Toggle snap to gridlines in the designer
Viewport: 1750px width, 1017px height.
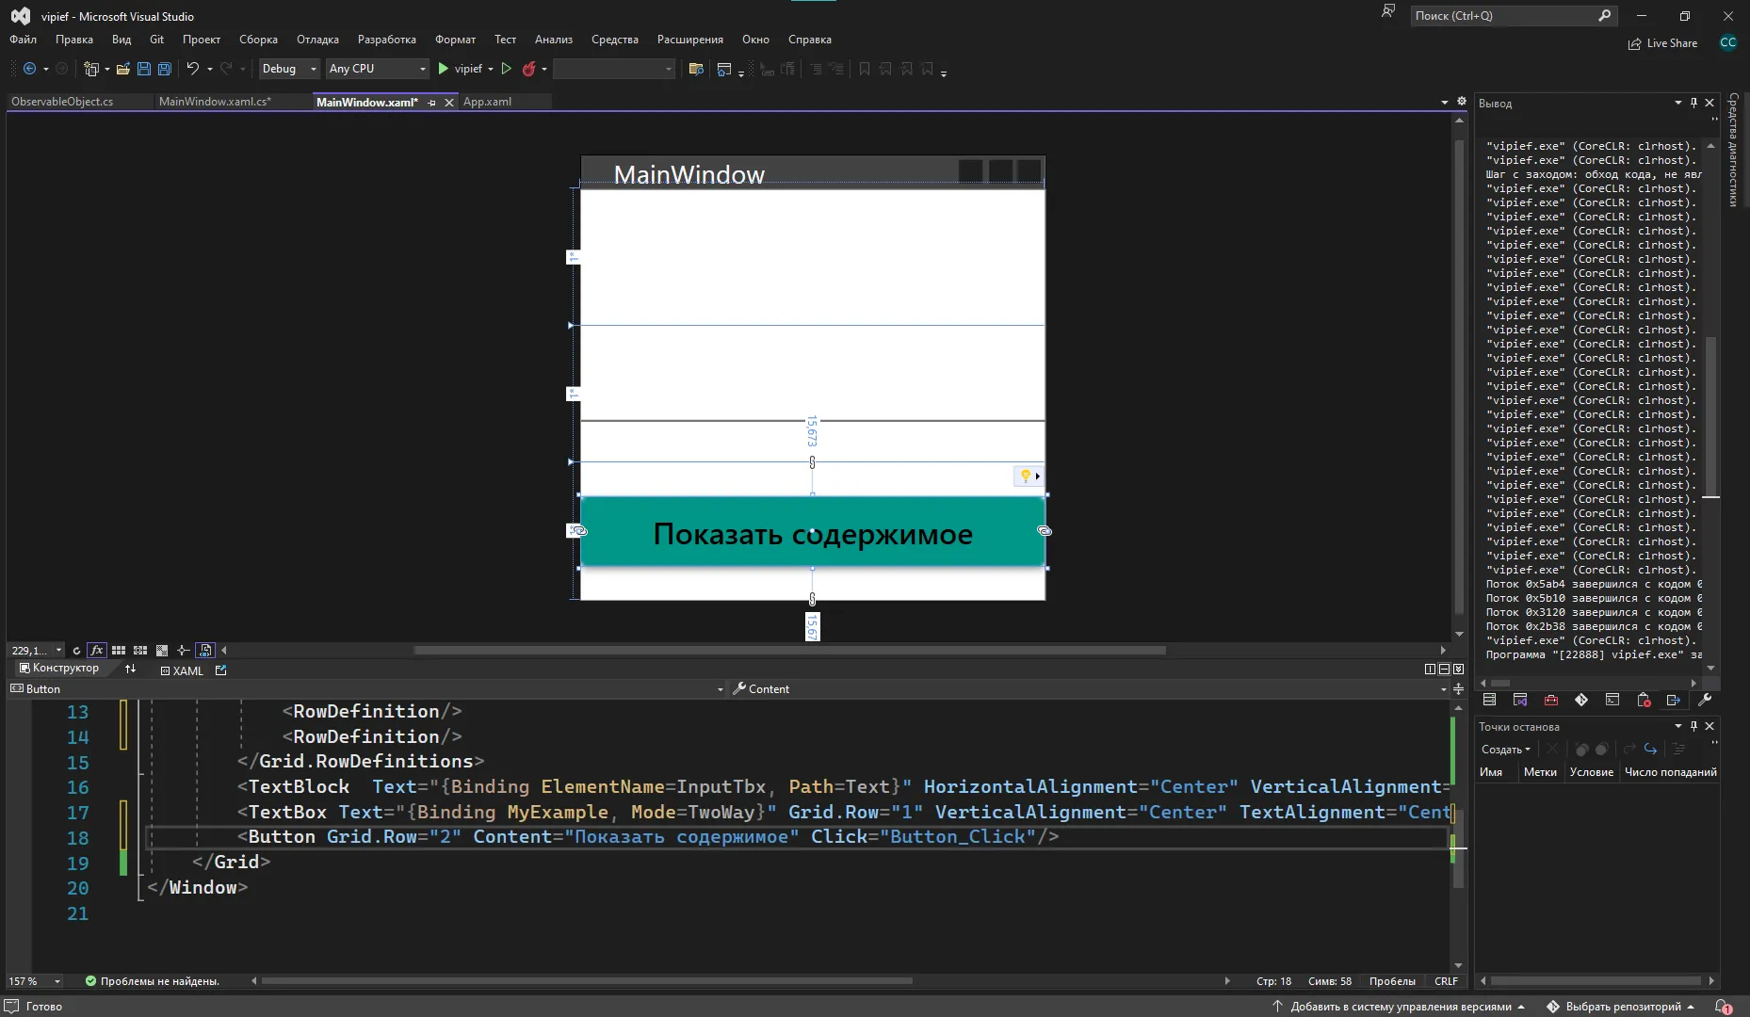(140, 650)
